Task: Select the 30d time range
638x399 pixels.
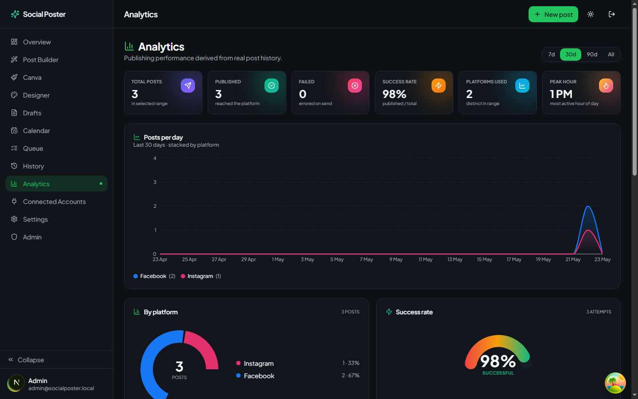Action: click(x=571, y=55)
